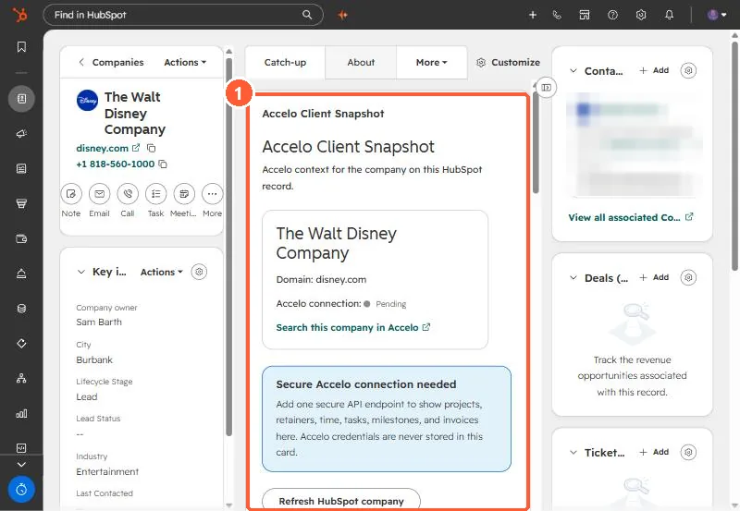Open Contacts card settings gear
This screenshot has width=740, height=511.
[x=688, y=71]
